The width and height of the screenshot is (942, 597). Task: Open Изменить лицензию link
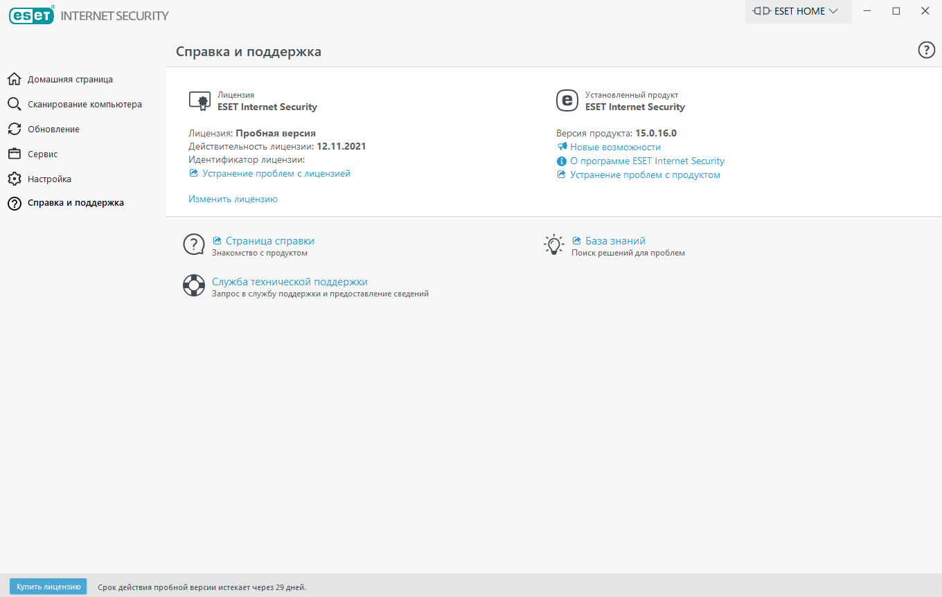point(233,199)
